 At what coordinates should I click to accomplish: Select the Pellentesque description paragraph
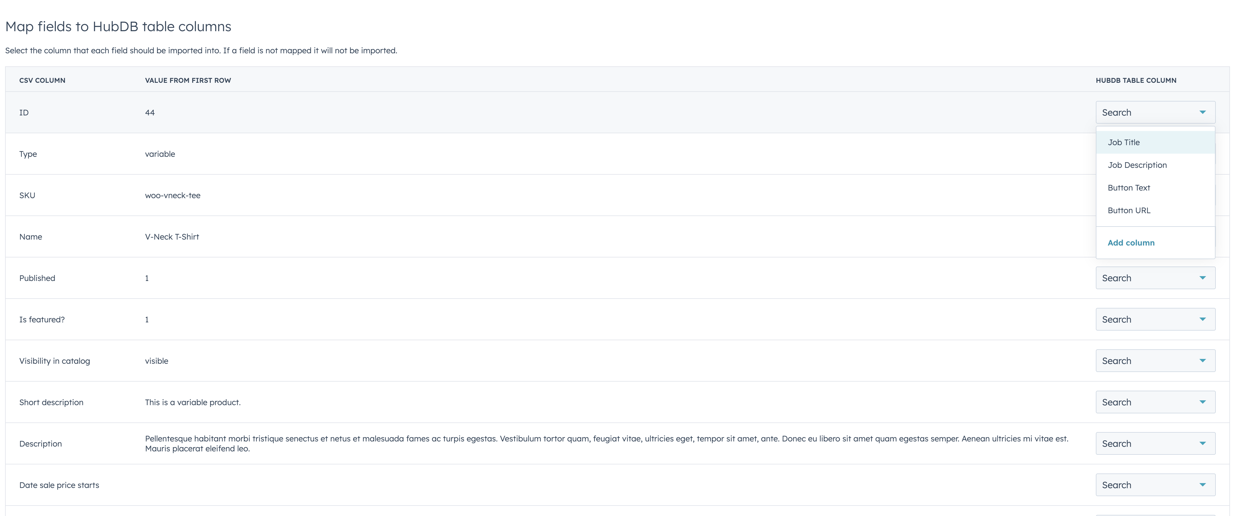(606, 444)
